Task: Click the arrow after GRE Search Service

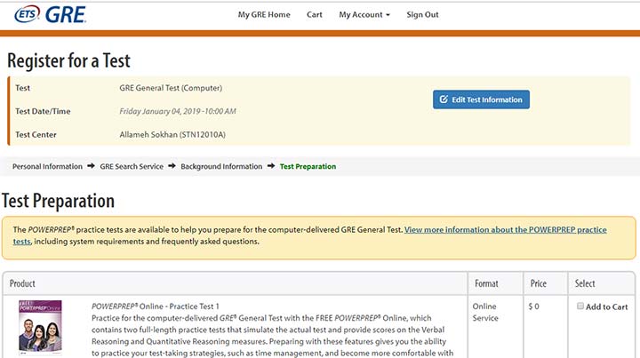Action: coord(172,166)
